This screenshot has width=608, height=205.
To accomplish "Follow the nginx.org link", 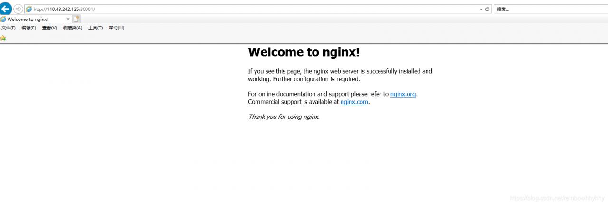I will (x=403, y=94).
